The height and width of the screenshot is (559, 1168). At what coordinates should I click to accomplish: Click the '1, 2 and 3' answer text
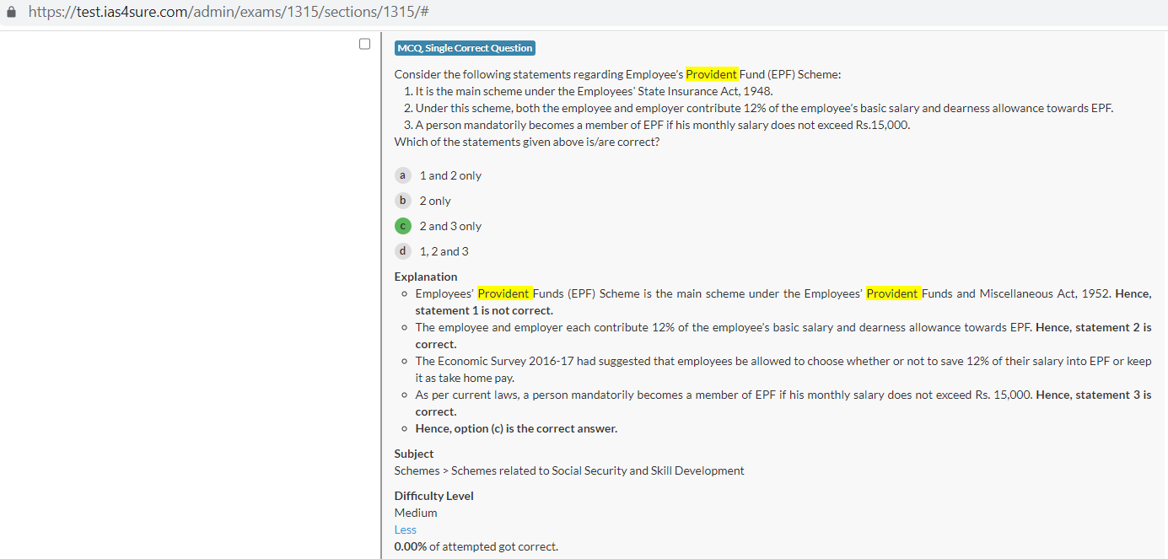[444, 251]
